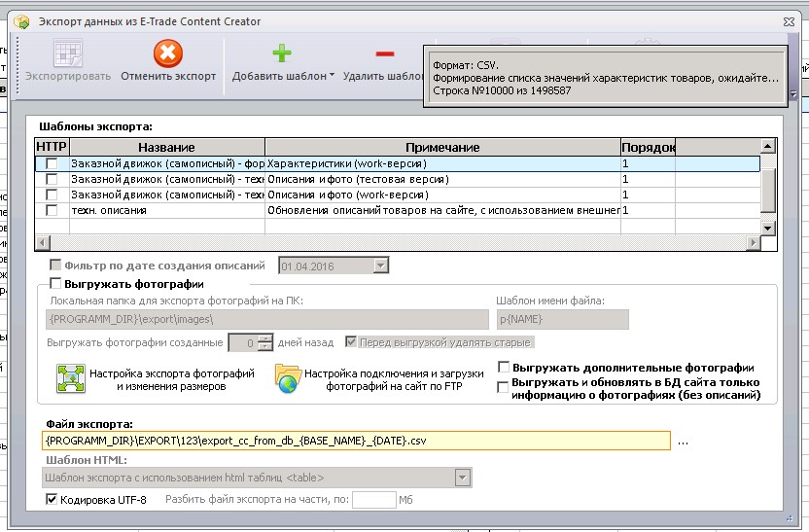The image size is (809, 532).
Task: Click Обновления описаний товаров на сайте note cell
Action: [x=442, y=210]
